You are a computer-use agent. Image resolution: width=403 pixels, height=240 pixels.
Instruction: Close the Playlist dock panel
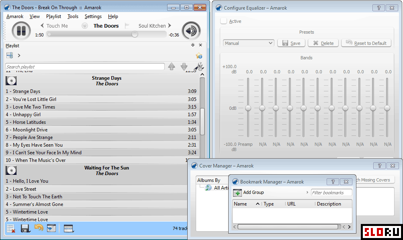(x=200, y=45)
